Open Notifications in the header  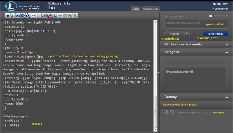tap(220, 9)
